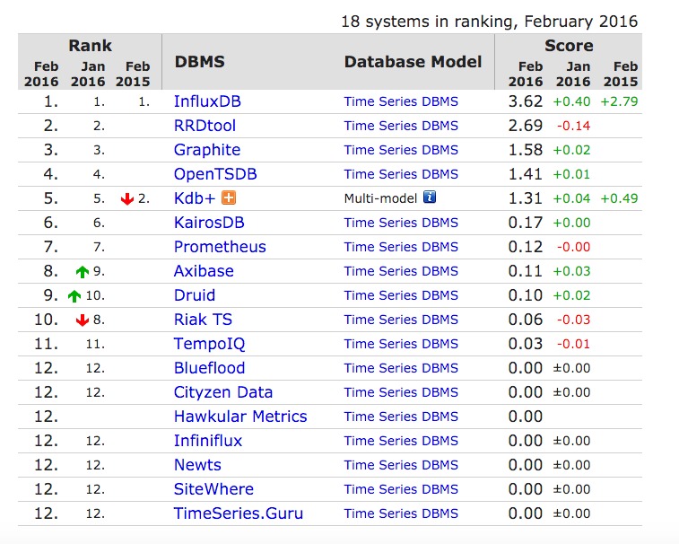679x544 pixels.
Task: Click the DBMS column header
Action: coord(199,62)
